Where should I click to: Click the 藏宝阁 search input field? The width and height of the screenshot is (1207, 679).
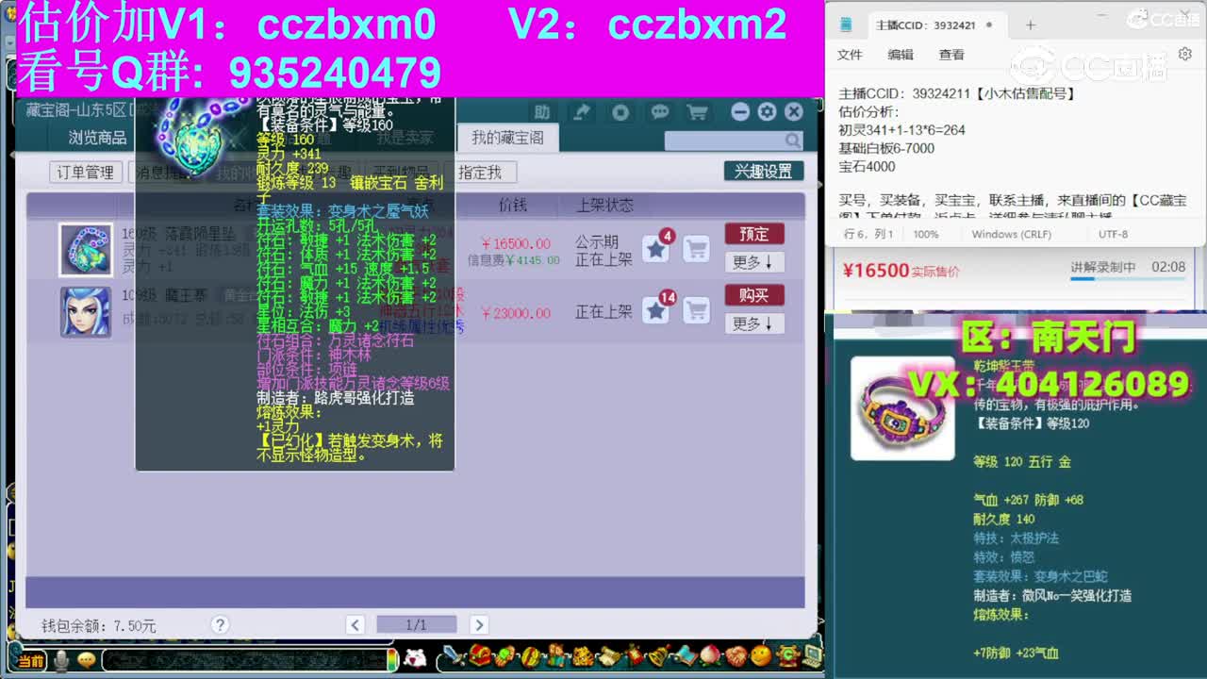(724, 141)
